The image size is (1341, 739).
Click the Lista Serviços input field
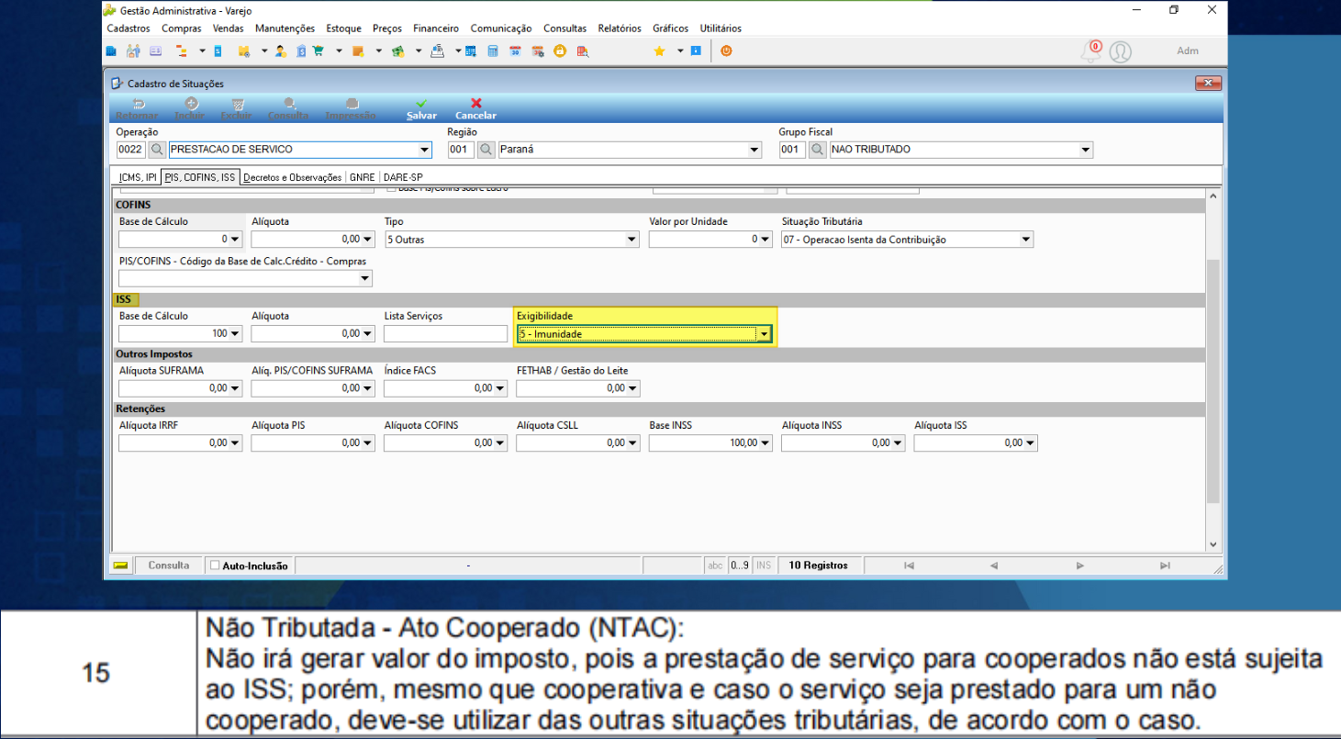click(x=446, y=335)
